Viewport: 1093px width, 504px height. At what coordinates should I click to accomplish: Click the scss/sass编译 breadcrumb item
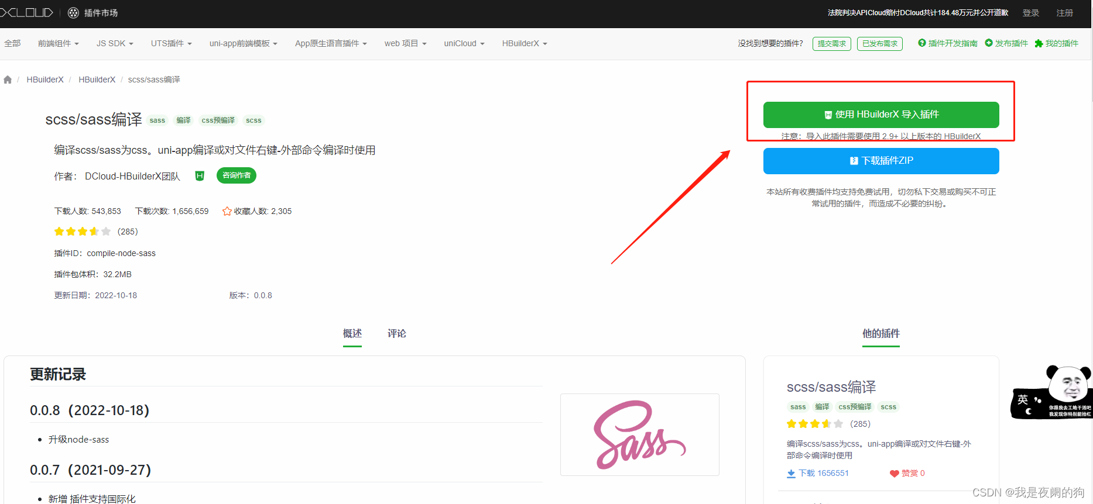point(154,80)
